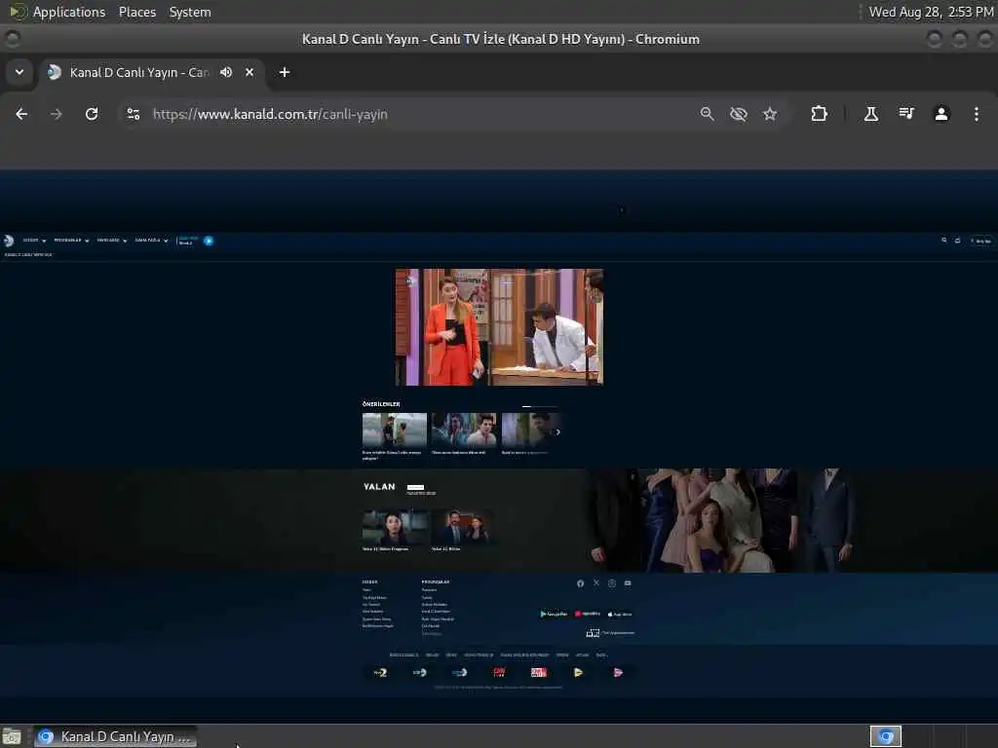Open the Facebook icon in footer
This screenshot has height=748, width=998.
[x=581, y=583]
